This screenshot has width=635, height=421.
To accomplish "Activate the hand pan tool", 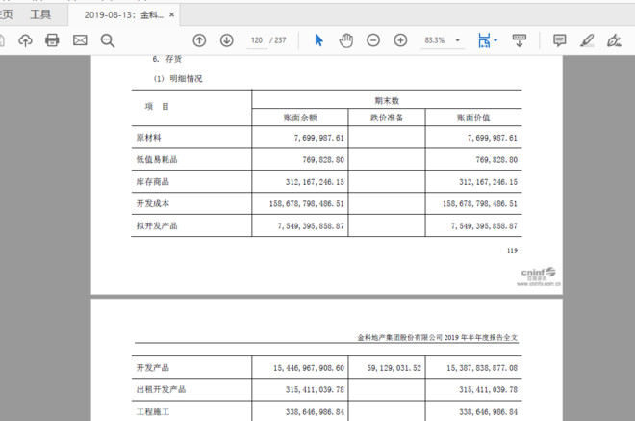I will 345,40.
